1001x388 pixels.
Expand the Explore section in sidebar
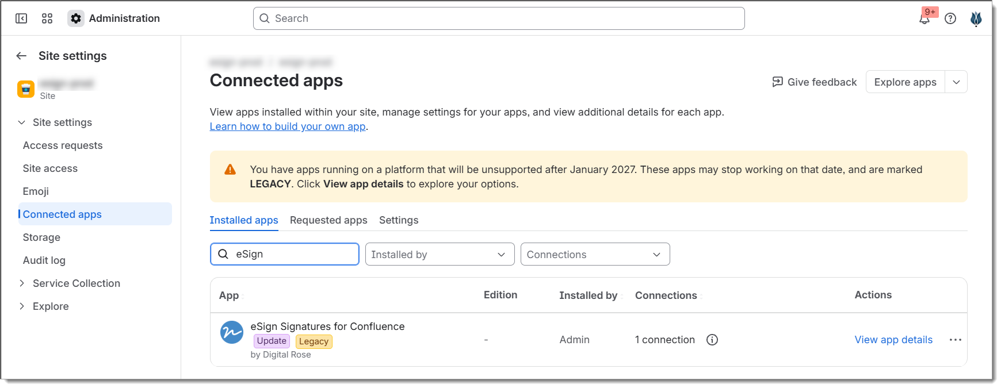coord(22,306)
